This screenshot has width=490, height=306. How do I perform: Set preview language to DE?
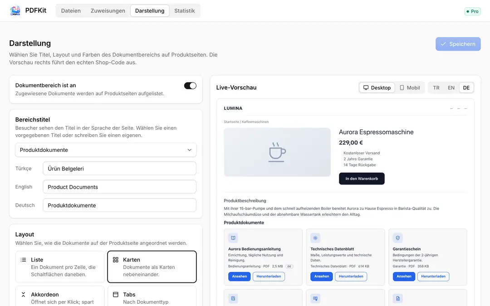[x=466, y=88]
